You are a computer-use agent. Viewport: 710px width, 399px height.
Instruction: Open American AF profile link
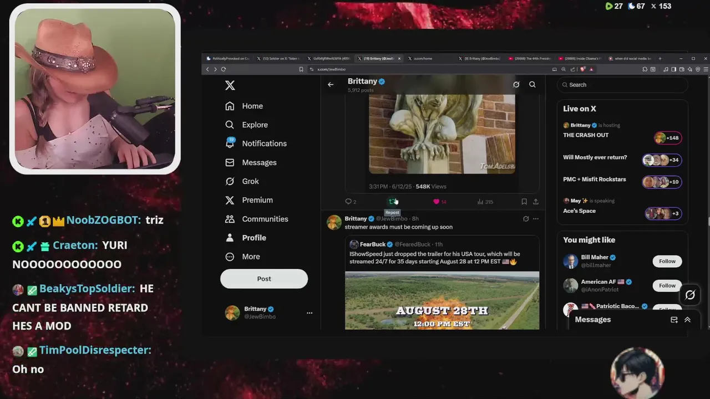(599, 282)
